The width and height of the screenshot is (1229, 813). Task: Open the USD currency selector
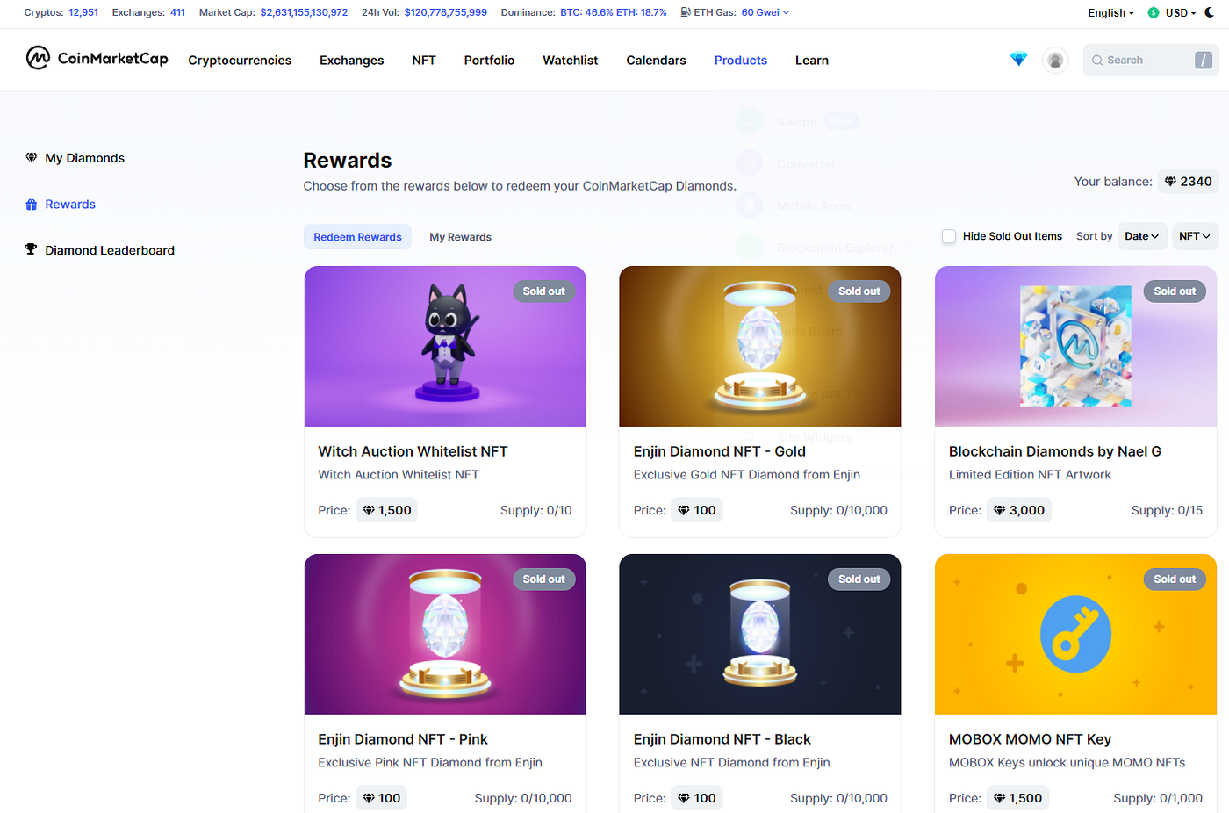[1172, 13]
